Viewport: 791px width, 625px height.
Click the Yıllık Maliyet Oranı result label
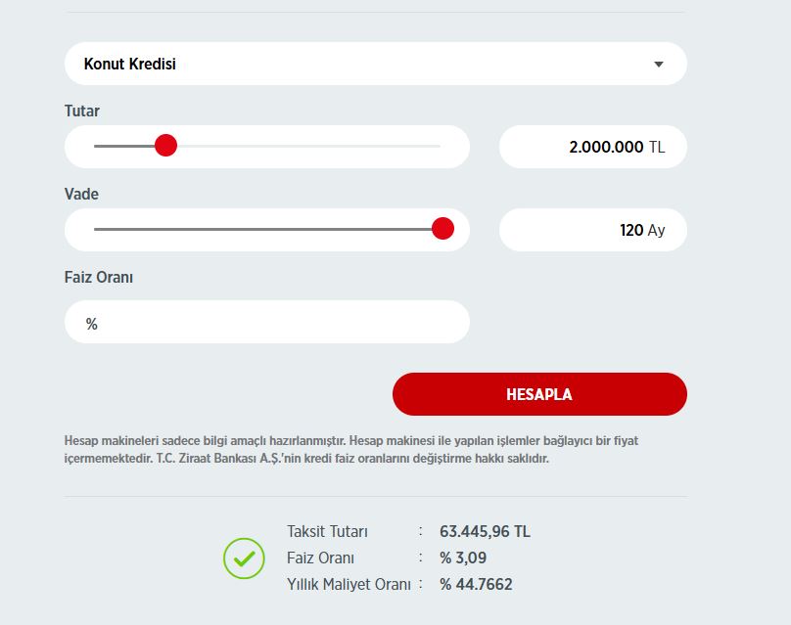coord(348,584)
